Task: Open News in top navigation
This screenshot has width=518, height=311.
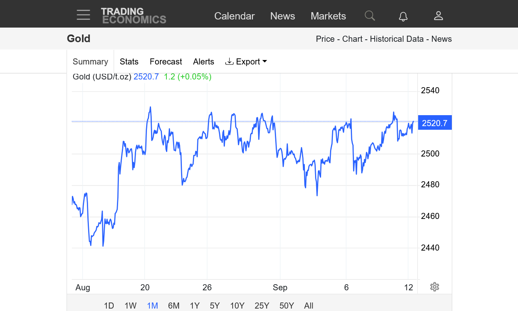Action: 283,16
